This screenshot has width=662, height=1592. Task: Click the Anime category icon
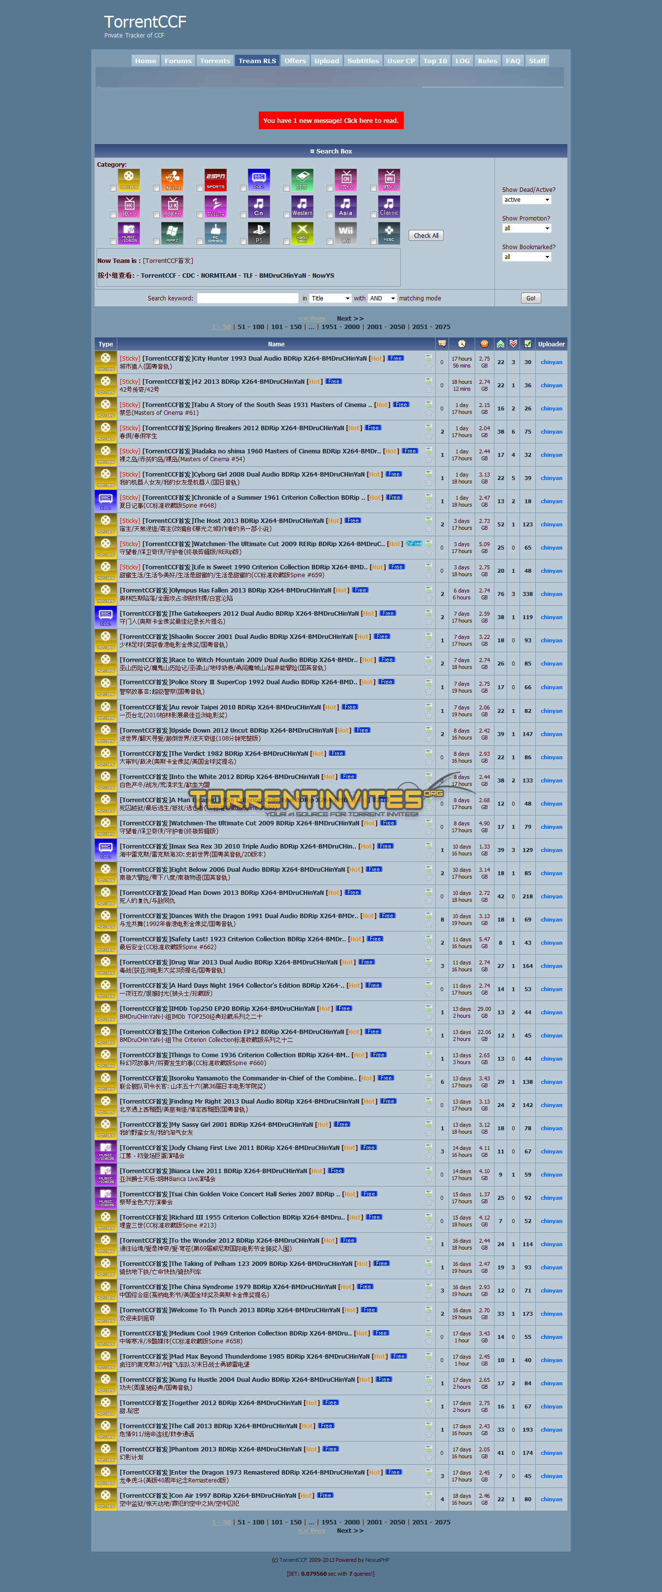[x=173, y=180]
